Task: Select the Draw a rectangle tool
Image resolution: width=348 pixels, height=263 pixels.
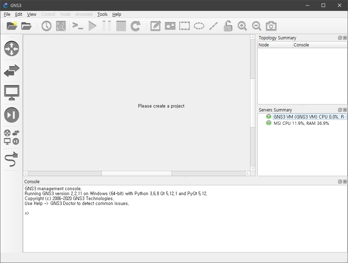Action: click(x=185, y=26)
